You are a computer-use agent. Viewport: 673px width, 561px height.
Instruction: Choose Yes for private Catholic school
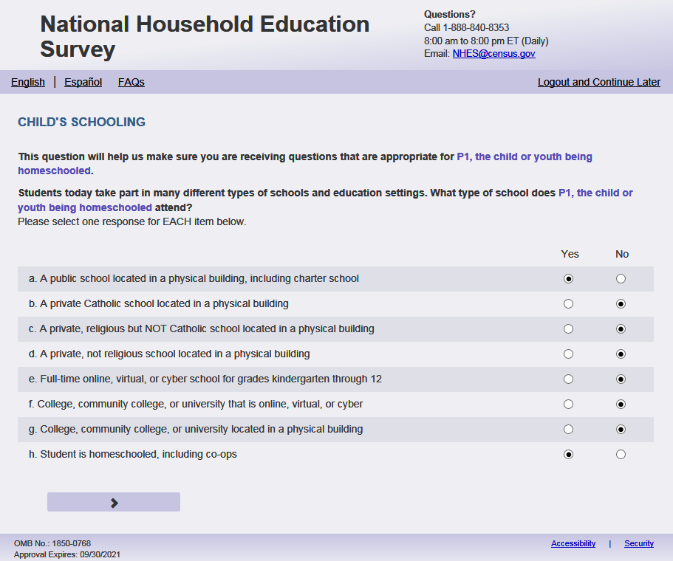coord(568,304)
